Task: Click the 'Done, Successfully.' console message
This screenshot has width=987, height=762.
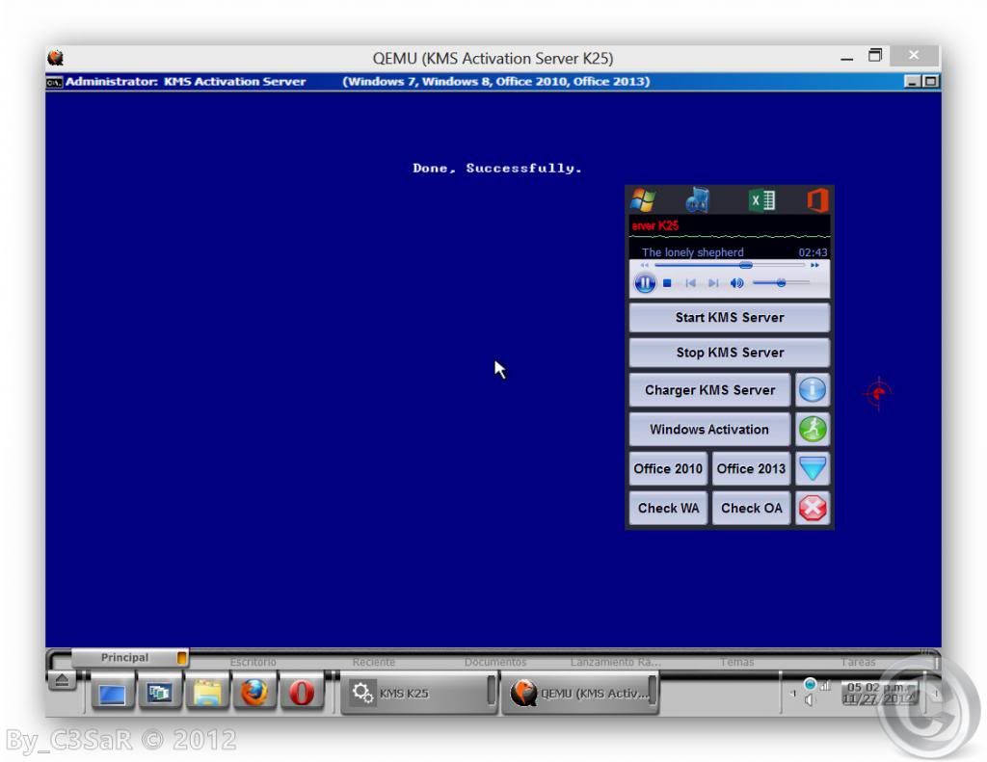Action: tap(497, 168)
